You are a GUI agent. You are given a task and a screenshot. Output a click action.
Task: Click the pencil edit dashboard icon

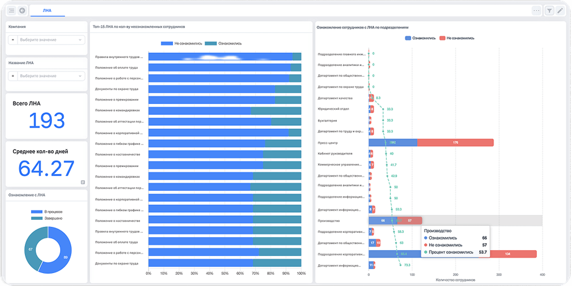coord(560,11)
